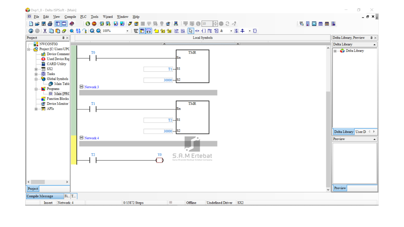Image resolution: width=404 pixels, height=227 pixels.
Task: Collapse Network 4 with minus box
Action: [x=81, y=138]
